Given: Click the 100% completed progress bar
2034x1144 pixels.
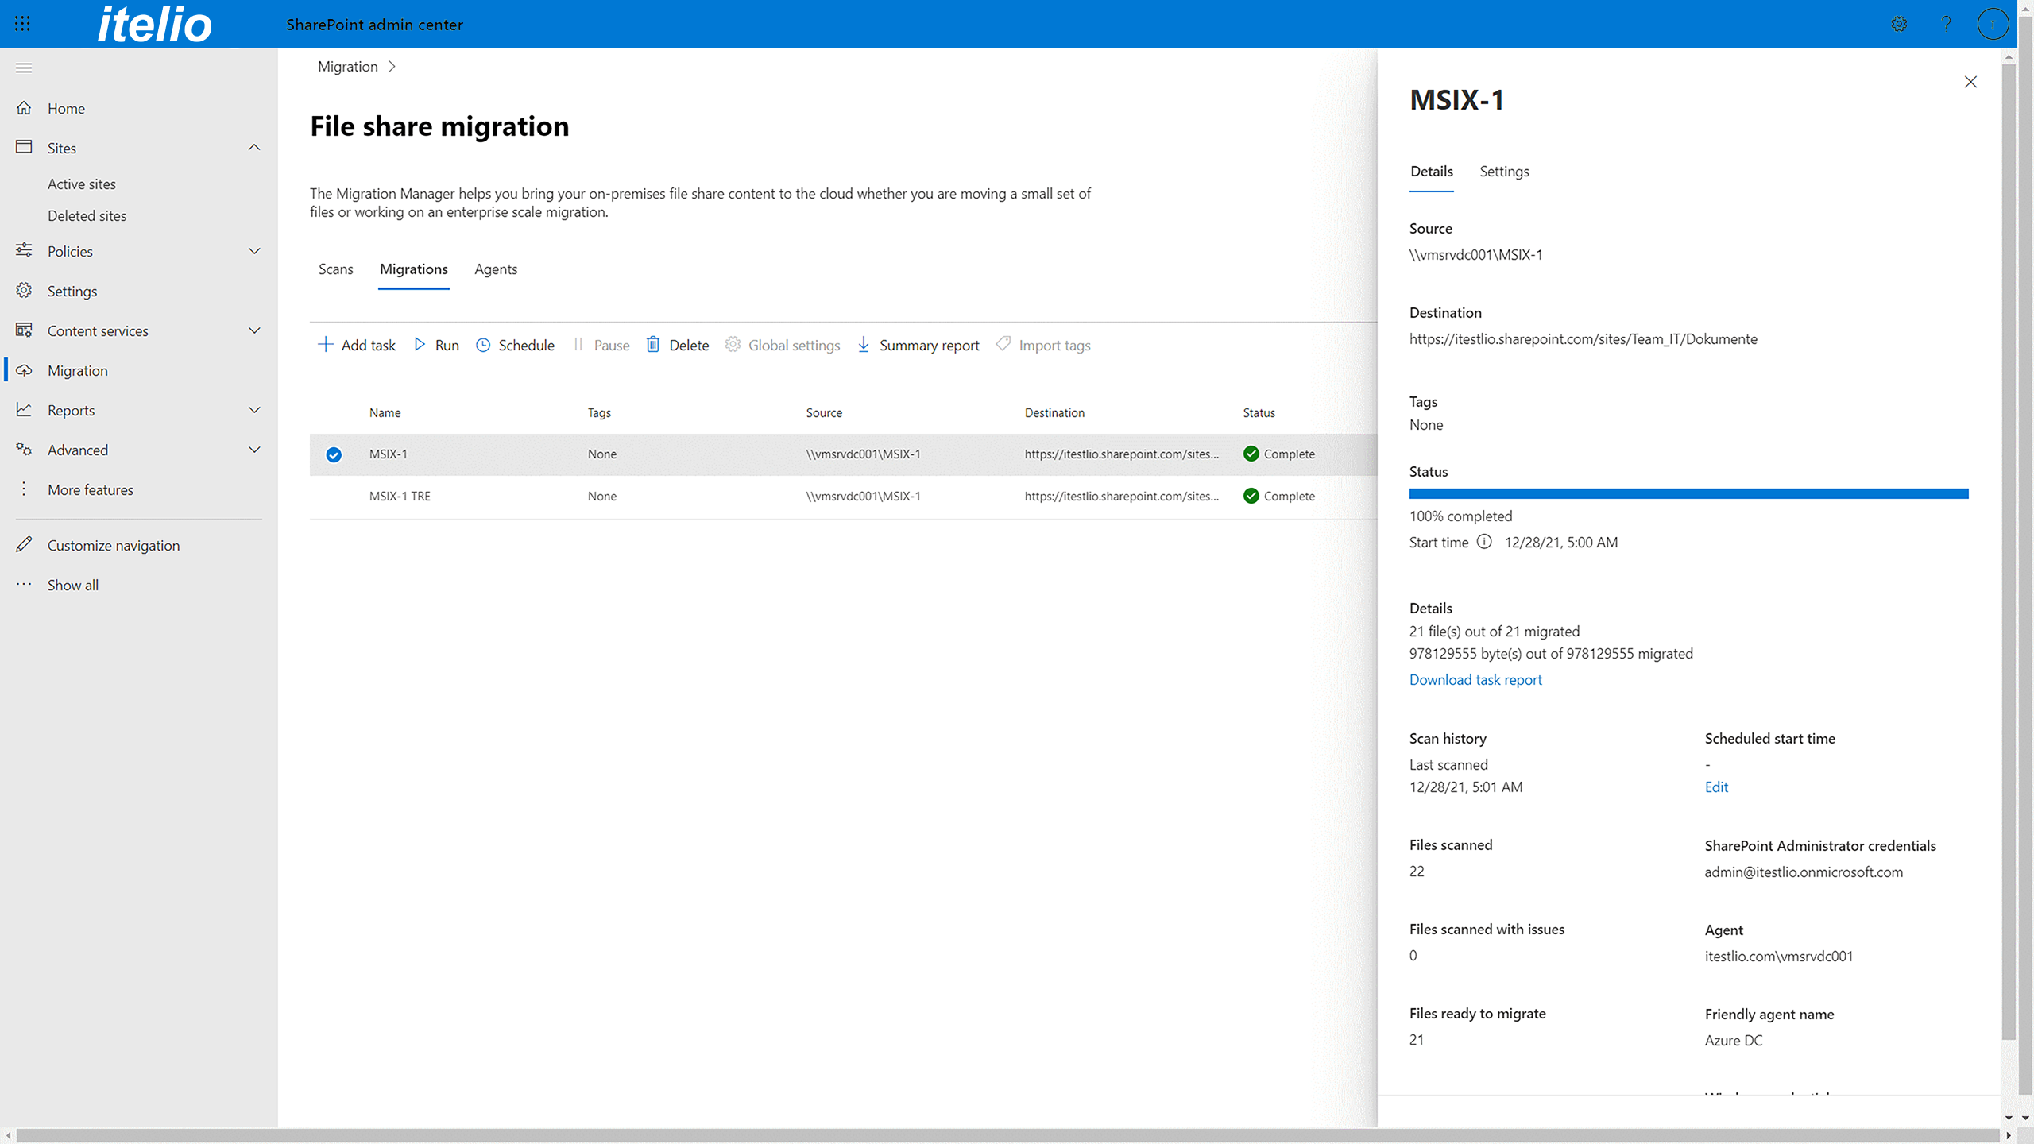Looking at the screenshot, I should (1688, 493).
